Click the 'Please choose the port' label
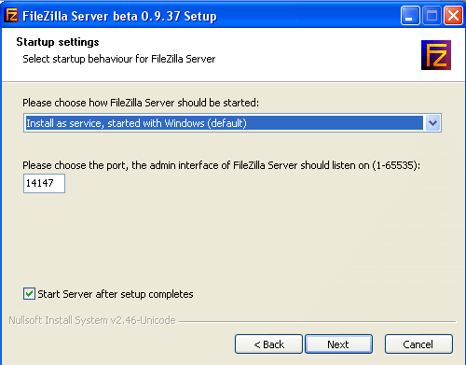 point(221,165)
